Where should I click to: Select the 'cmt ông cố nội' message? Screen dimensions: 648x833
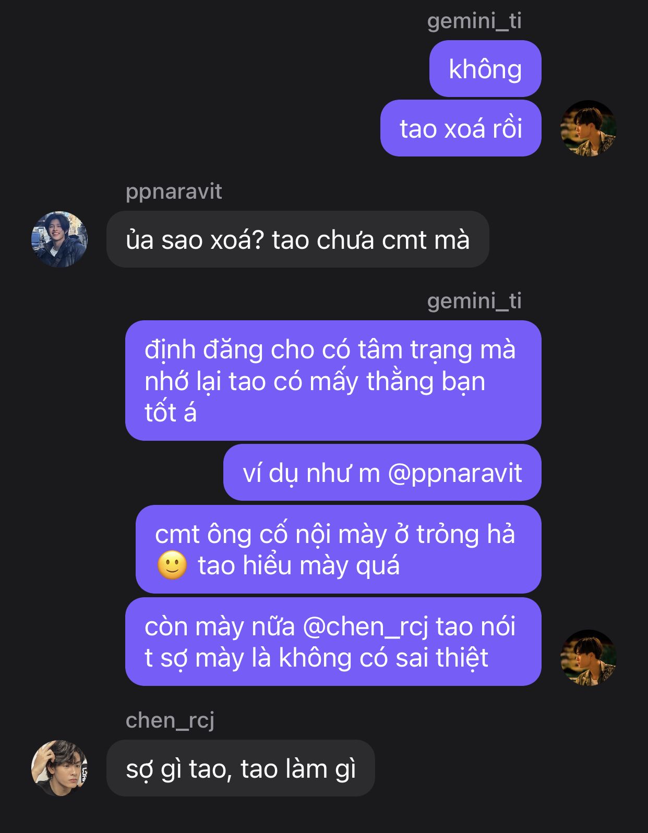(339, 549)
